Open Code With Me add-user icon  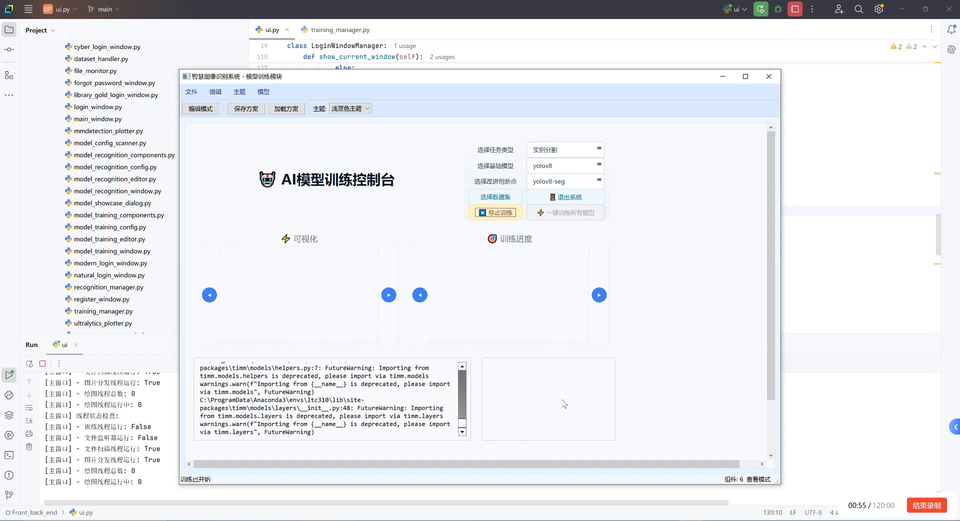pyautogui.click(x=839, y=9)
